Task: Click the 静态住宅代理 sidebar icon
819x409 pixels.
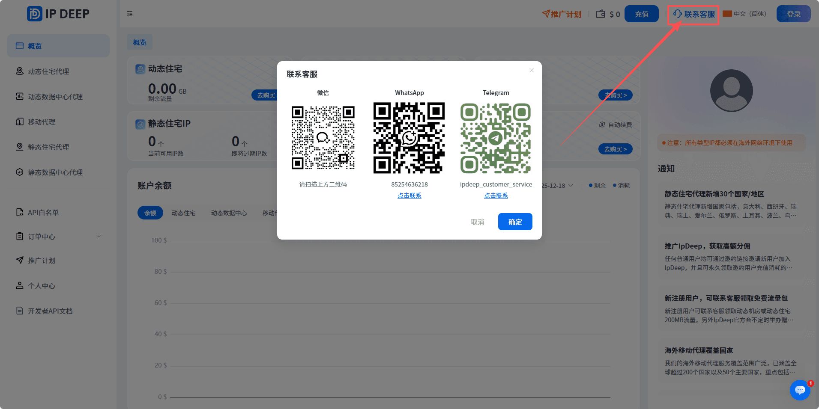Action: tap(20, 147)
